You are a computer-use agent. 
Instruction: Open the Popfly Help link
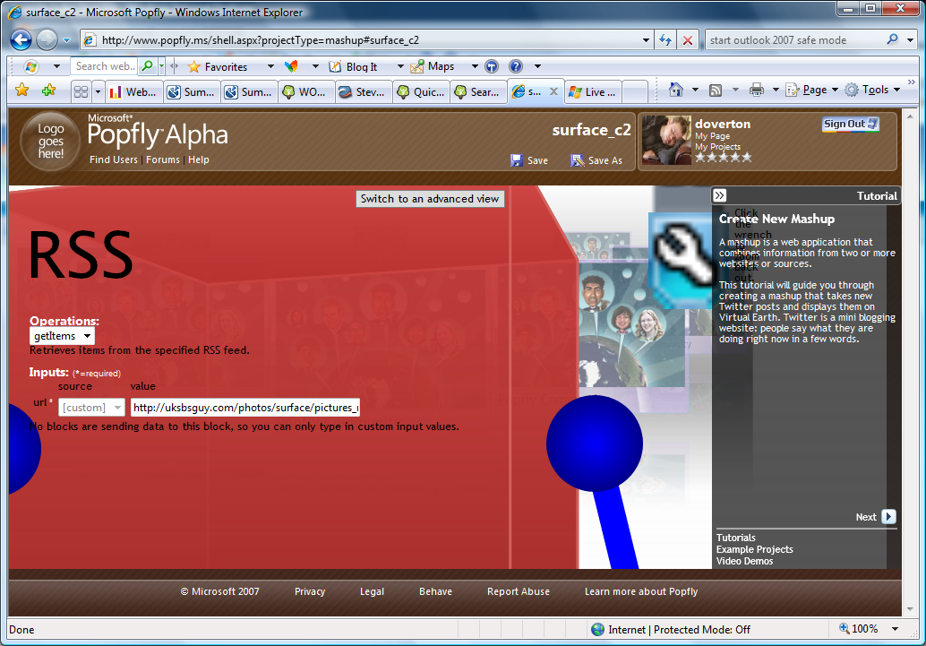coord(199,159)
